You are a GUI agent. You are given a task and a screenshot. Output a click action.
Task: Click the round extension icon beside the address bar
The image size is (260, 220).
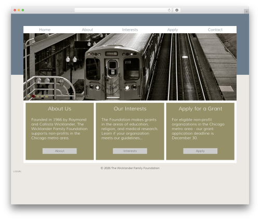(x=177, y=10)
